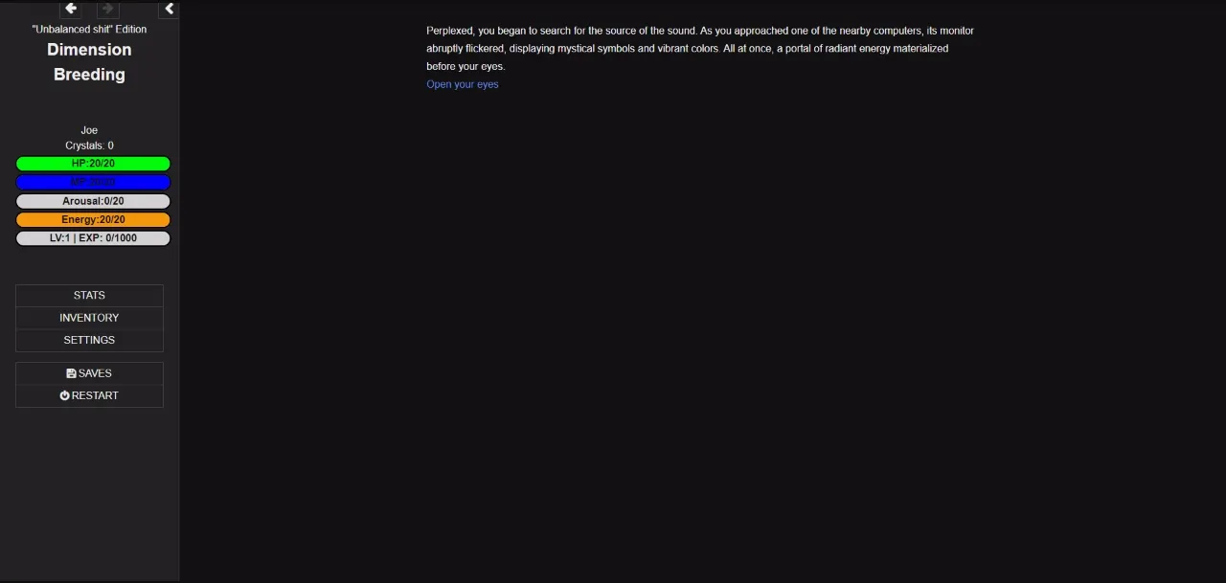Click the orange Energy bar
The image size is (1226, 583).
[x=93, y=219]
